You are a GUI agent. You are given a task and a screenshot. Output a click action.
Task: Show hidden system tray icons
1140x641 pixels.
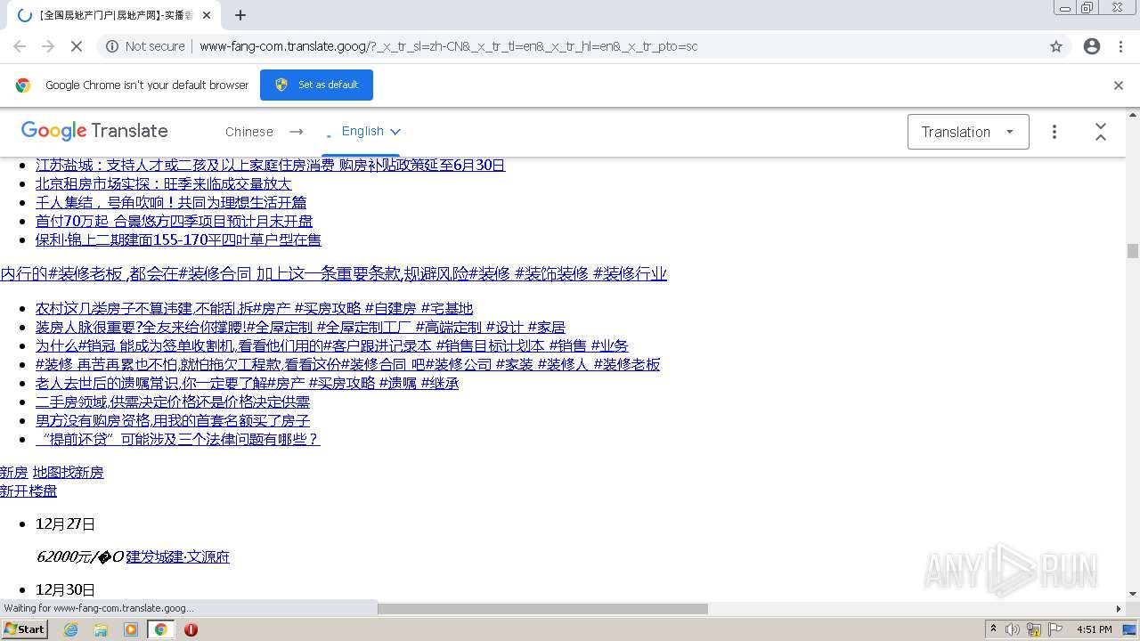click(x=993, y=629)
